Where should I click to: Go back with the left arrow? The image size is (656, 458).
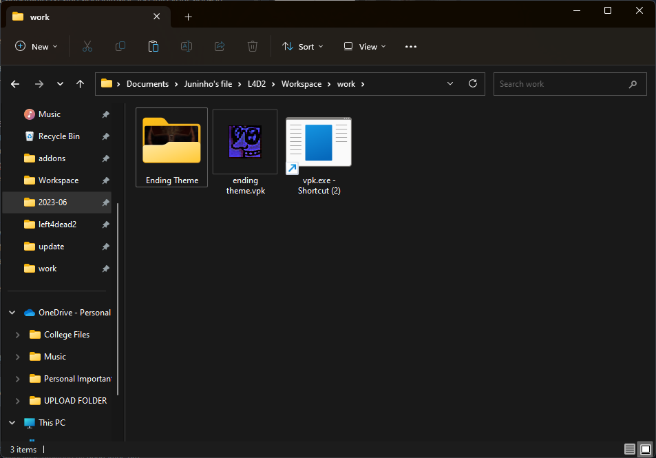[15, 84]
